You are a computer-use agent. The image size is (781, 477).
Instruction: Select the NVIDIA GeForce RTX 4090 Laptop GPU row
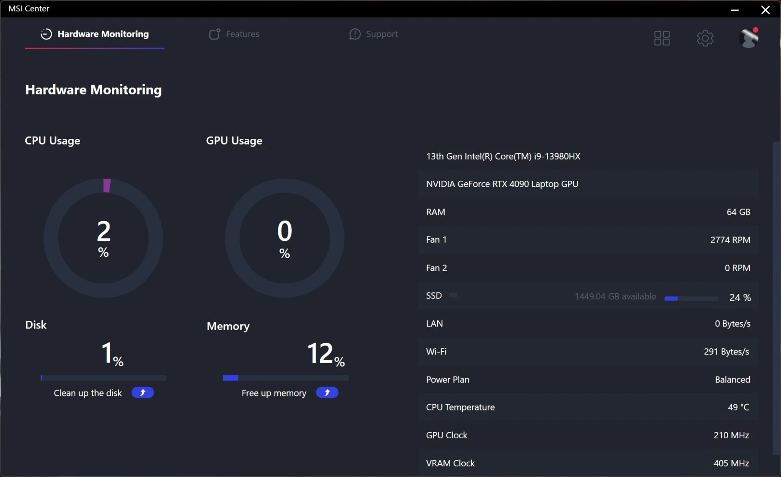tap(589, 184)
